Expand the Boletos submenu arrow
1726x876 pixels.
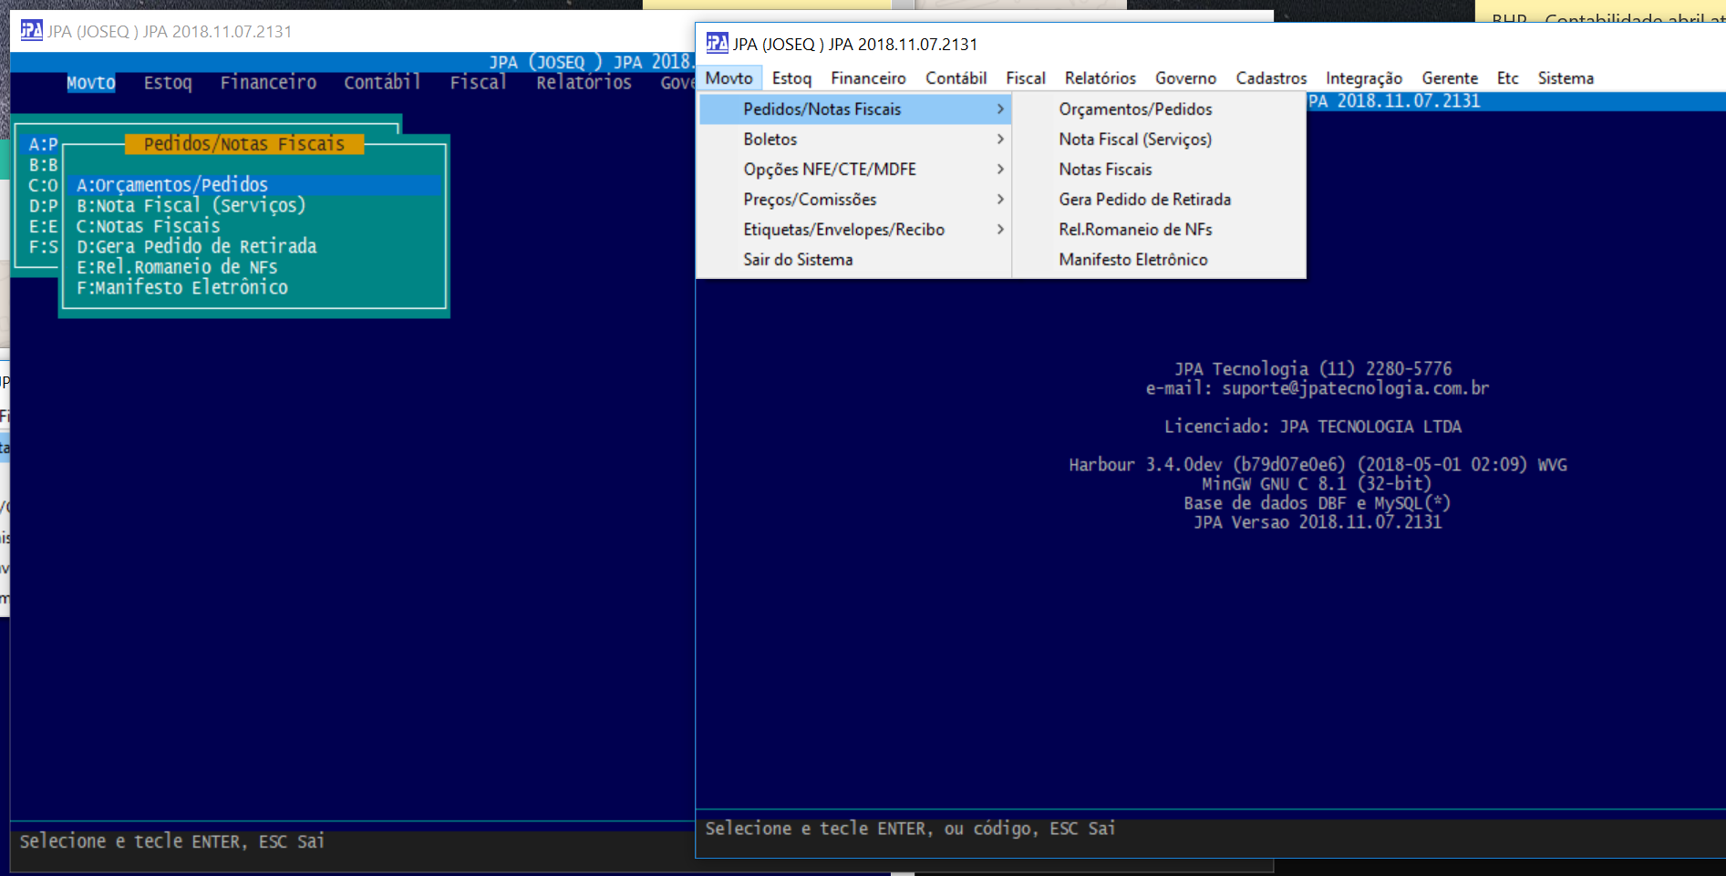(x=1000, y=139)
